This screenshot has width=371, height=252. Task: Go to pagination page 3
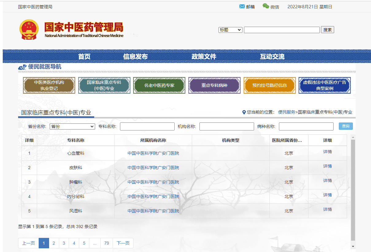(64, 243)
